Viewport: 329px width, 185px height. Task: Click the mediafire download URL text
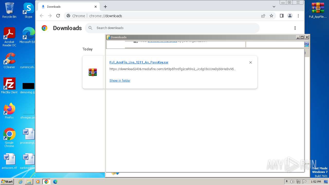click(x=172, y=69)
